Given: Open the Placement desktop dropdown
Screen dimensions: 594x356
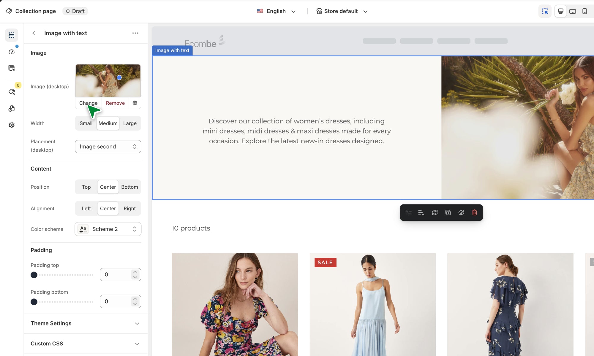Looking at the screenshot, I should tap(108, 147).
